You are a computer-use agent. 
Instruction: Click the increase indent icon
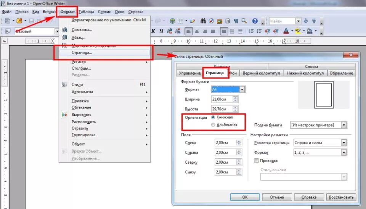pos(276,31)
